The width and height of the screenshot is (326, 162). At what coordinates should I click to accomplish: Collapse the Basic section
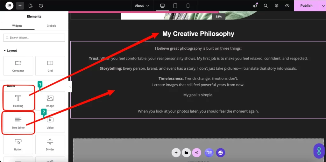(9, 86)
